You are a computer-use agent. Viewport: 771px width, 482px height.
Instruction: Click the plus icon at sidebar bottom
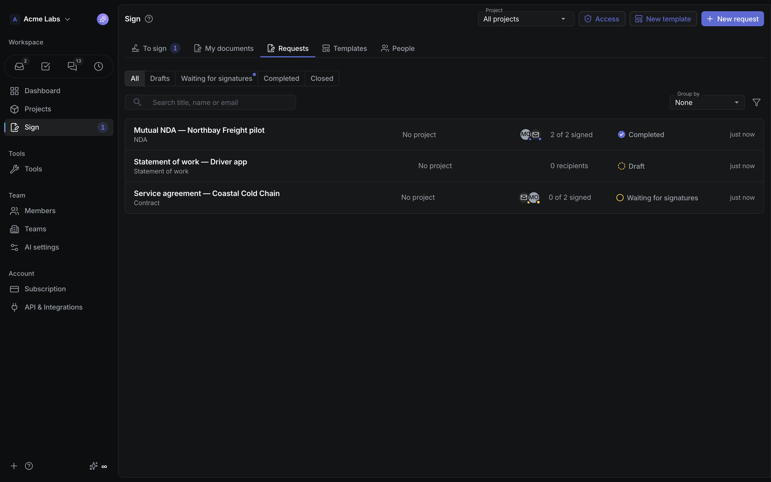pyautogui.click(x=14, y=466)
